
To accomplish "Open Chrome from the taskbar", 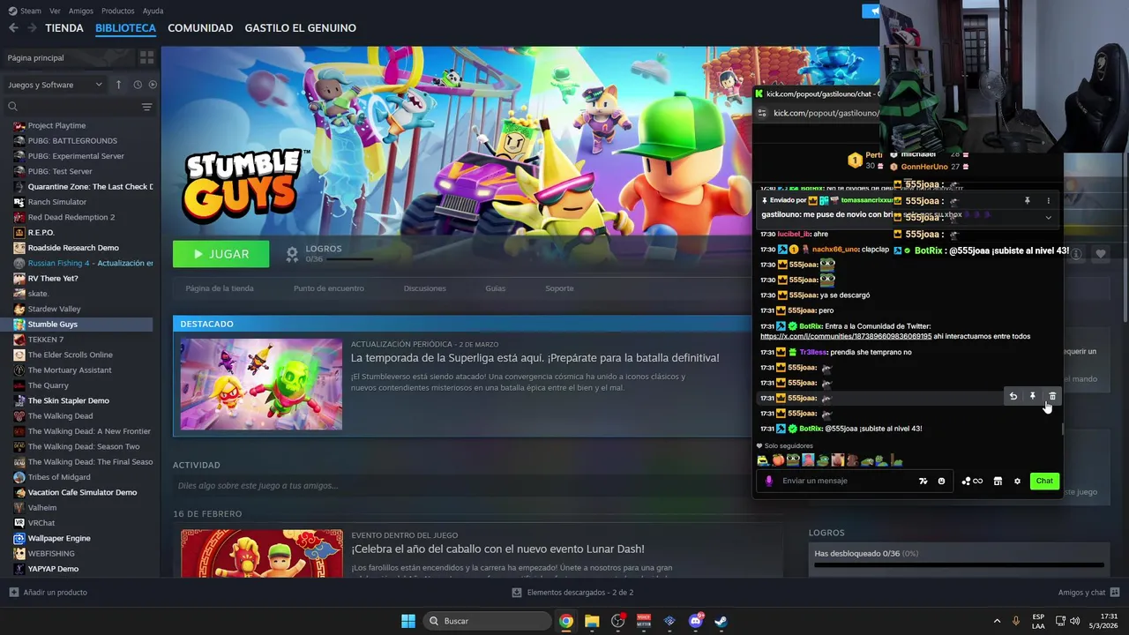I will (x=566, y=621).
